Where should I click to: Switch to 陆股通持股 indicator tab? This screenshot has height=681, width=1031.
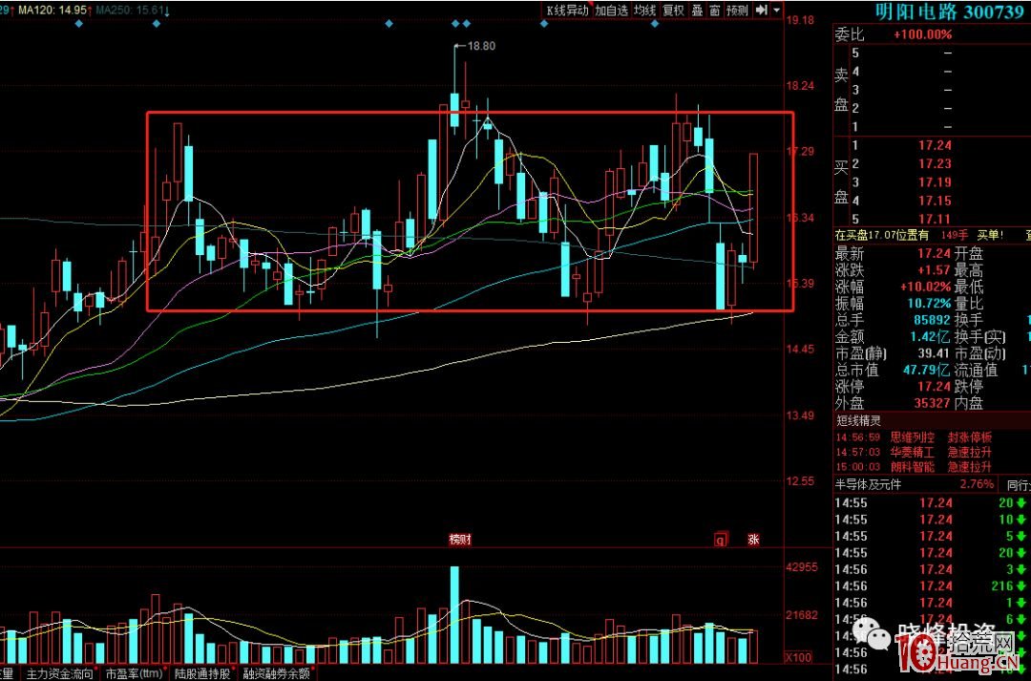tap(202, 673)
